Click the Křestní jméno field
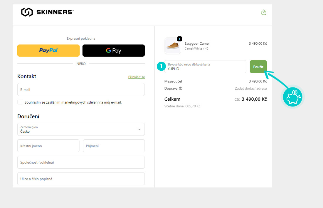 (48, 146)
